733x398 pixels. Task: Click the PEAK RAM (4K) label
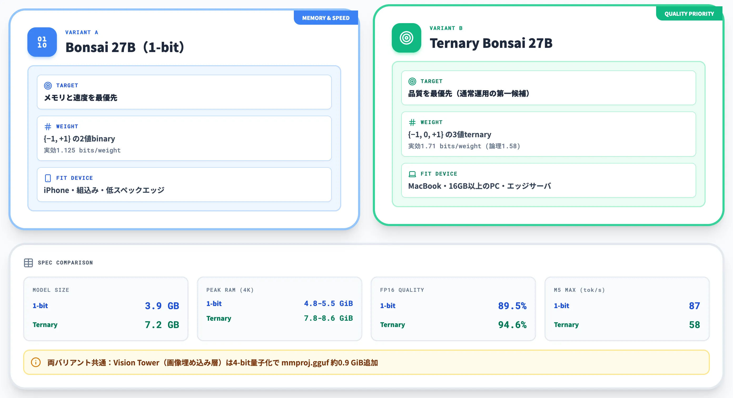[230, 290]
